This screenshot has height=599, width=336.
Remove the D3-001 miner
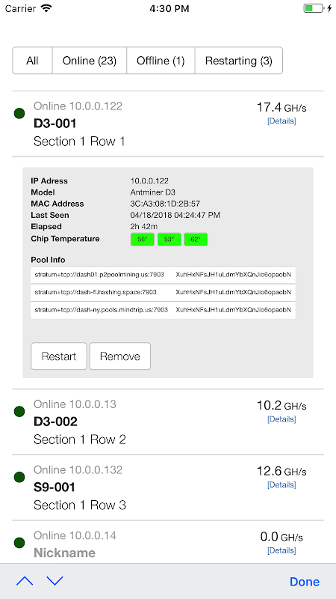tap(120, 356)
